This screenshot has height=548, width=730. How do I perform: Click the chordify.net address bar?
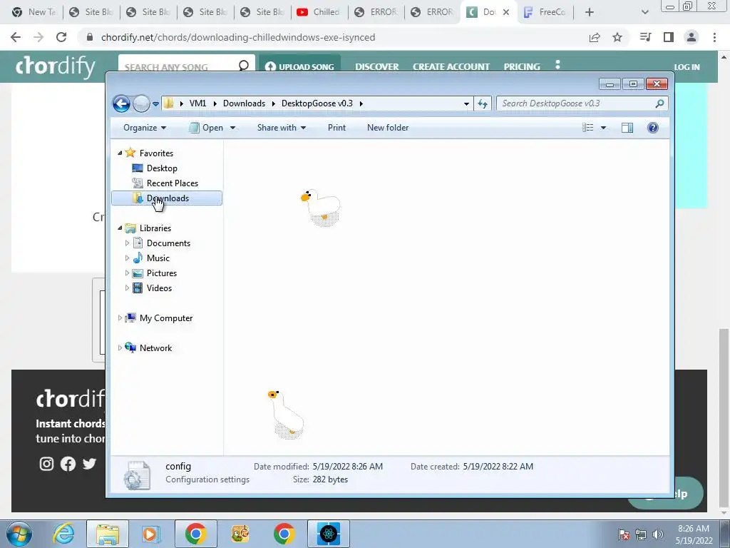pyautogui.click(x=238, y=37)
